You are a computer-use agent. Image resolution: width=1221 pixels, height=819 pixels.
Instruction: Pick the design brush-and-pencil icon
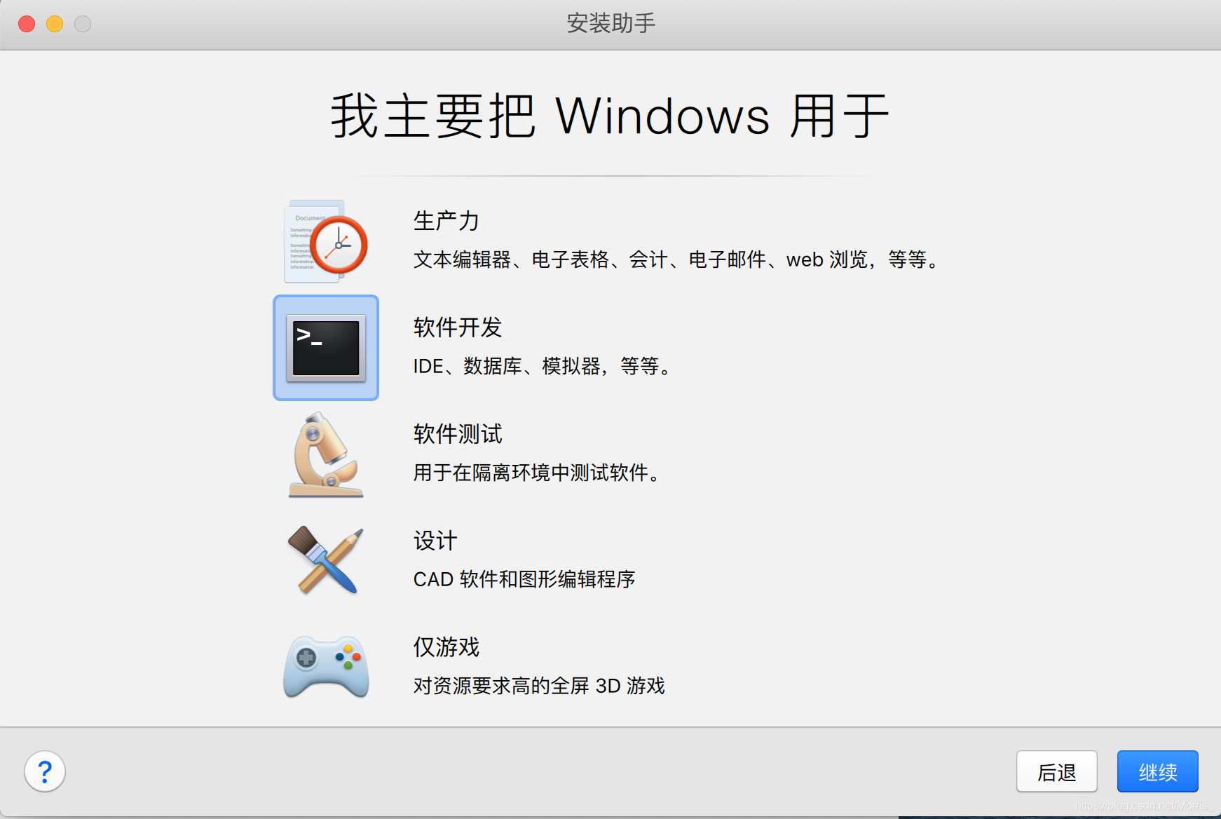pos(326,560)
